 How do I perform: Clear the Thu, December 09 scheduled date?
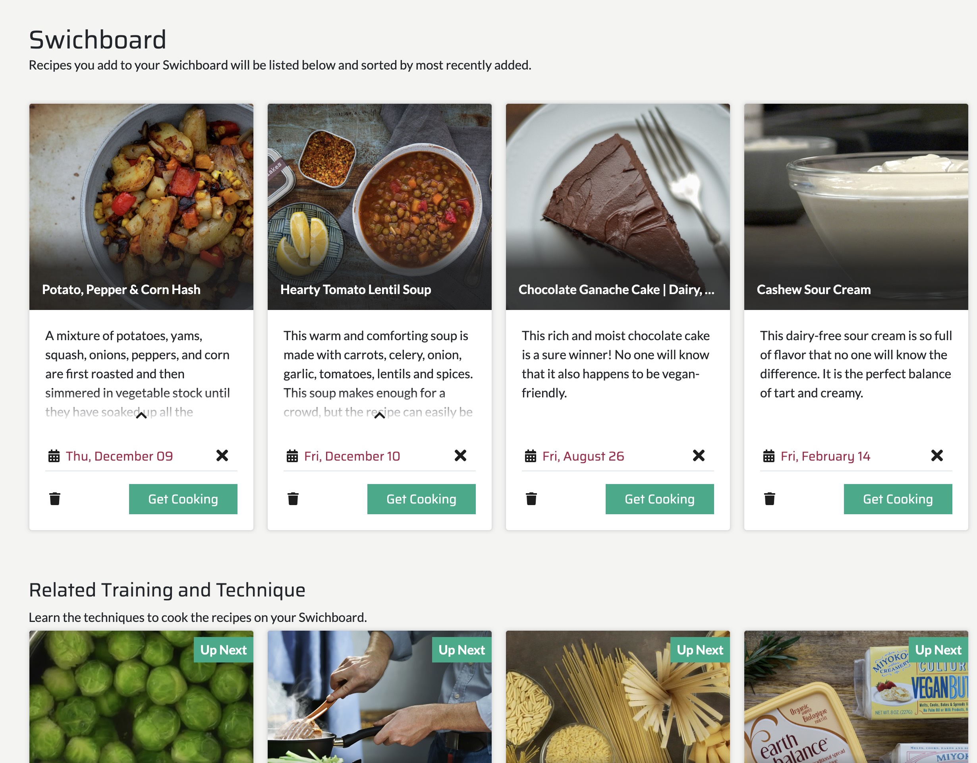(x=222, y=455)
